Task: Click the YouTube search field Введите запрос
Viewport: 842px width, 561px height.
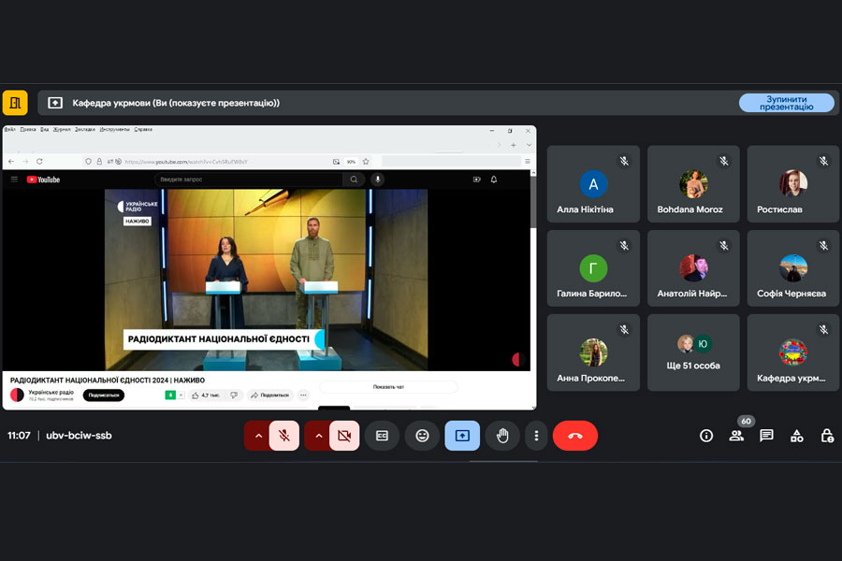Action: pos(248,180)
